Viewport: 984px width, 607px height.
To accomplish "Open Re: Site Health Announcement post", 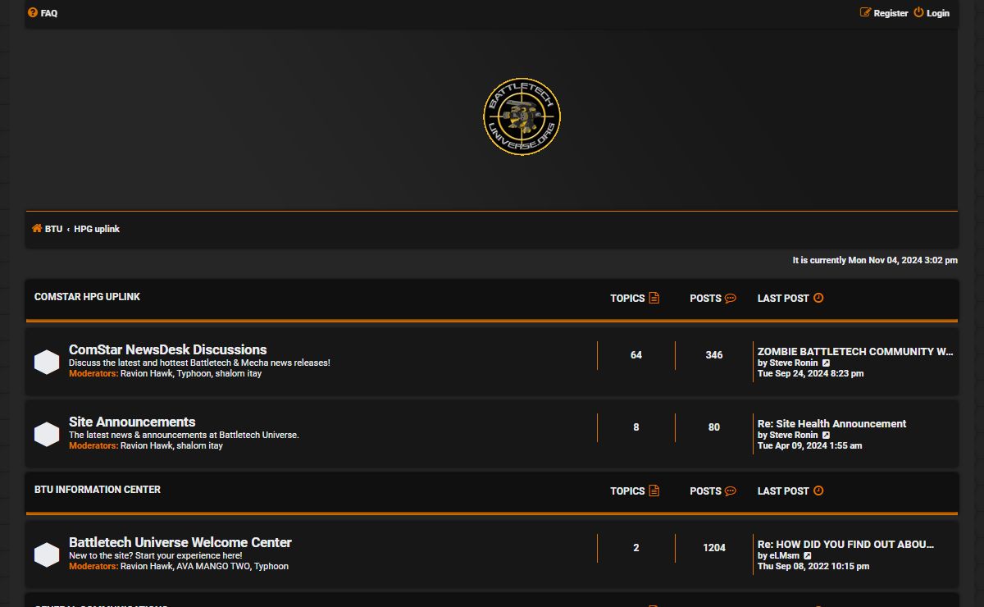I will tap(831, 423).
